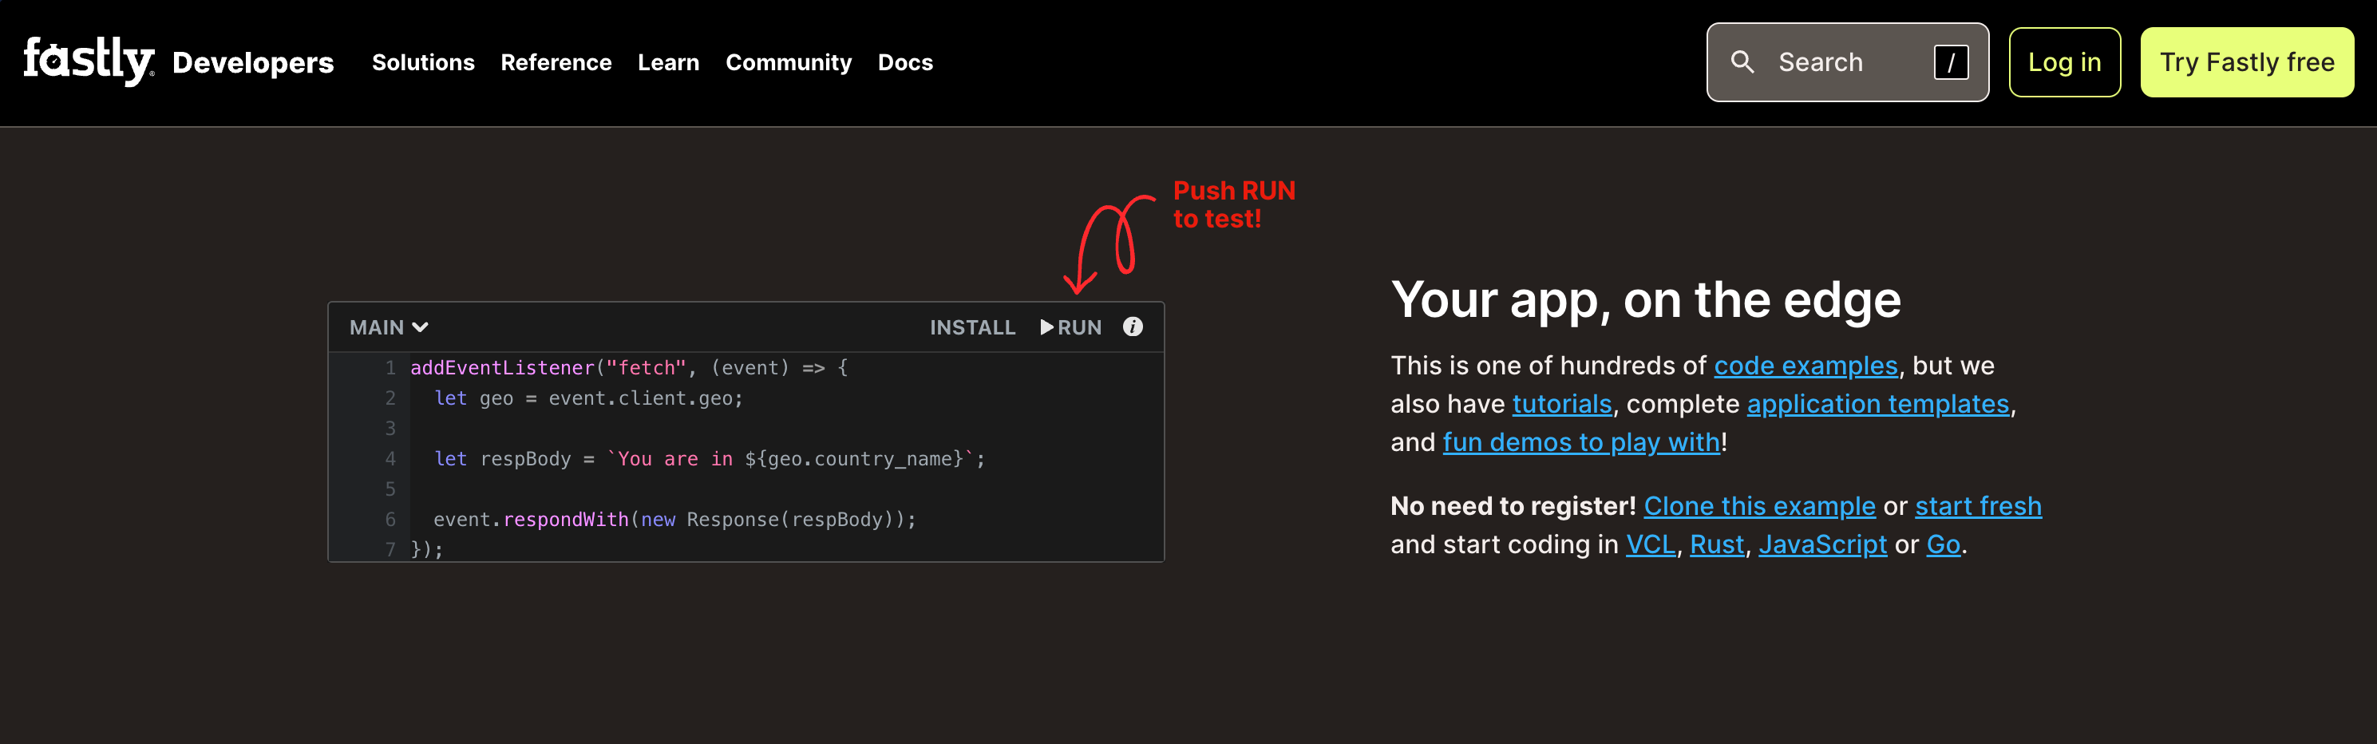
Task: Open the tutorials link
Action: tap(1562, 403)
